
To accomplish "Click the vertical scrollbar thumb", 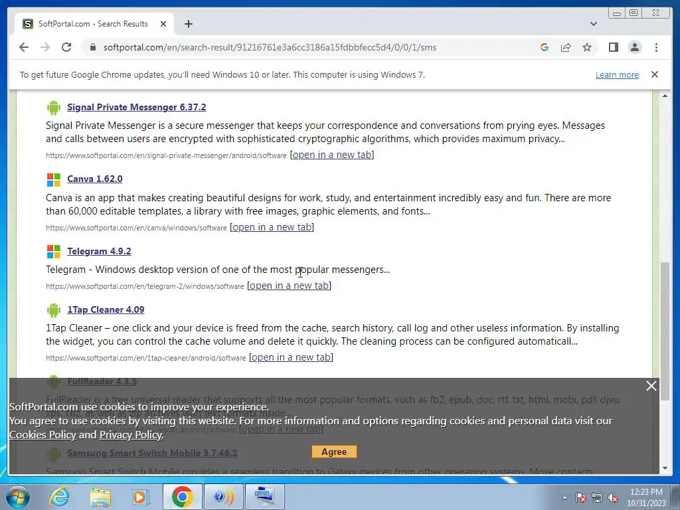I will (665, 331).
